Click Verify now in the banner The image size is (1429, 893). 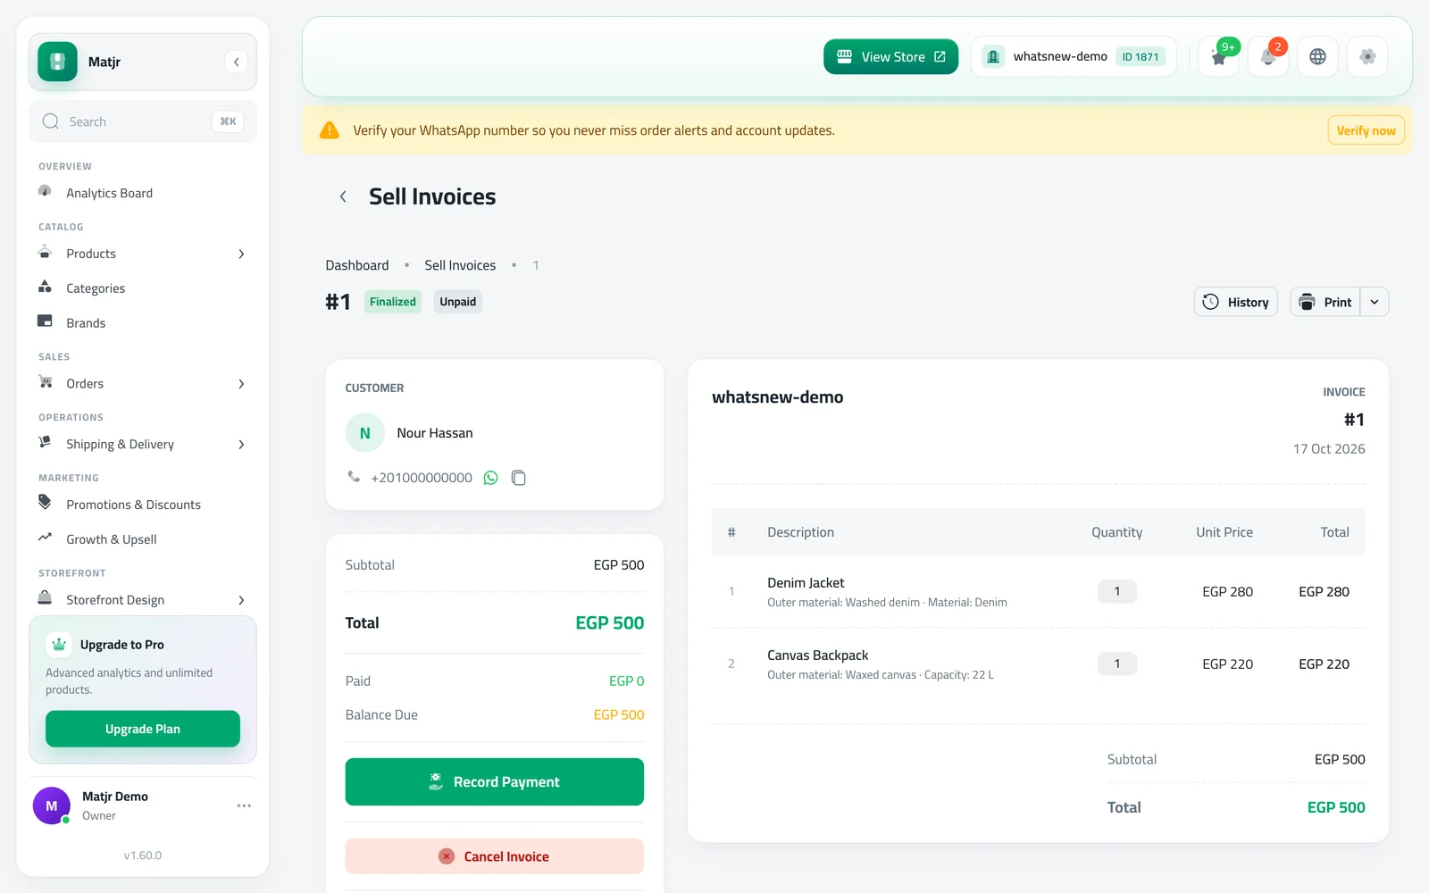[x=1366, y=130]
